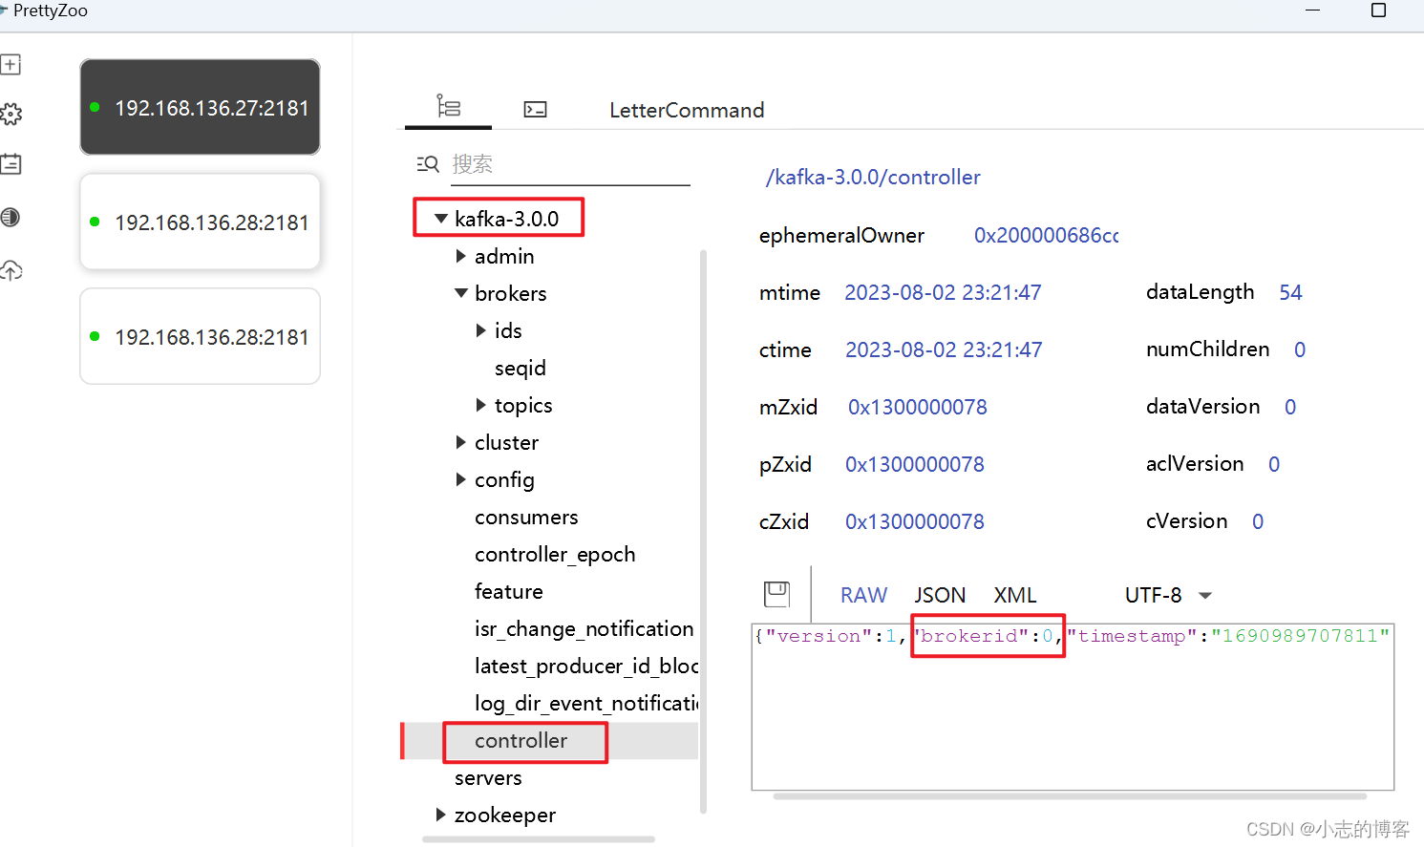
Task: Click the mtime value 2023-08-02 23:21:47
Action: pyautogui.click(x=943, y=292)
